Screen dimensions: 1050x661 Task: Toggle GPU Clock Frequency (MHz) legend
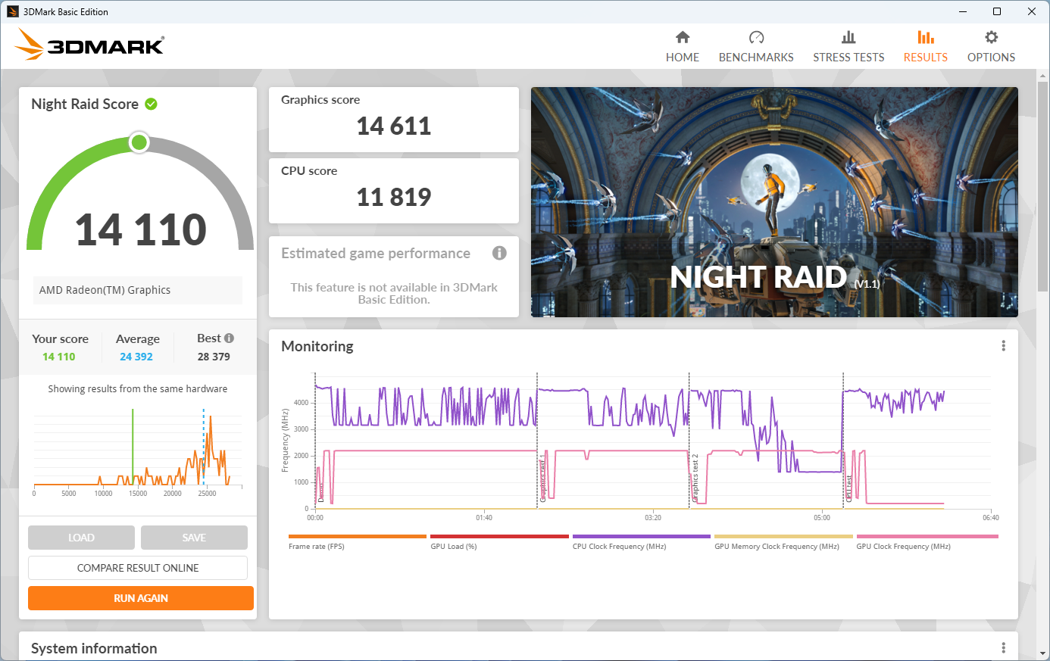click(927, 542)
